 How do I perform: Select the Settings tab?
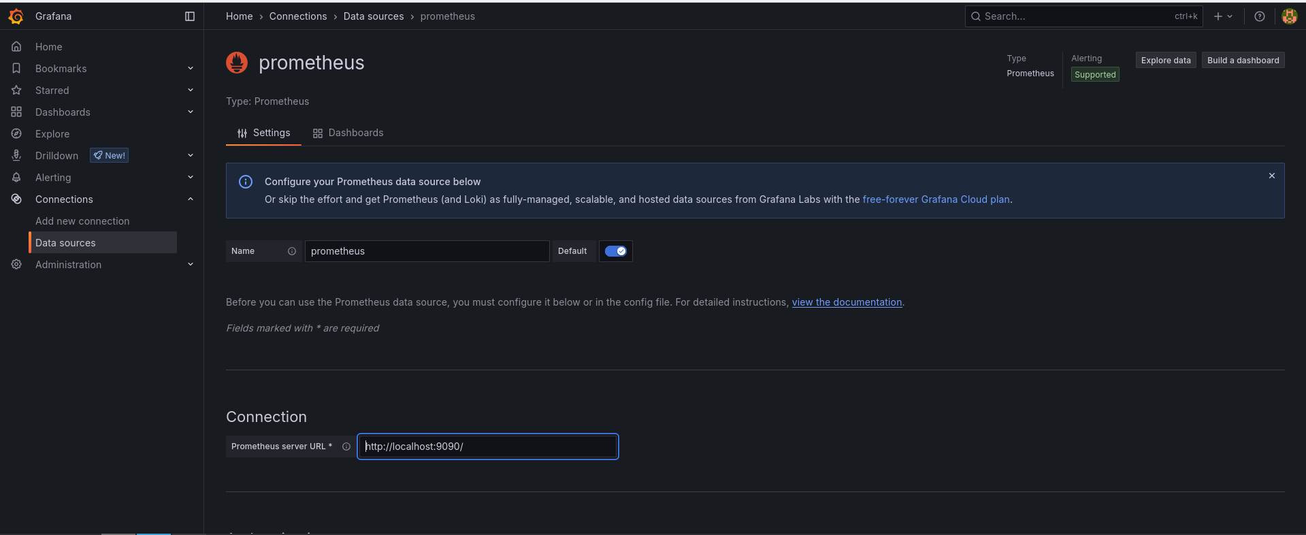coord(263,133)
